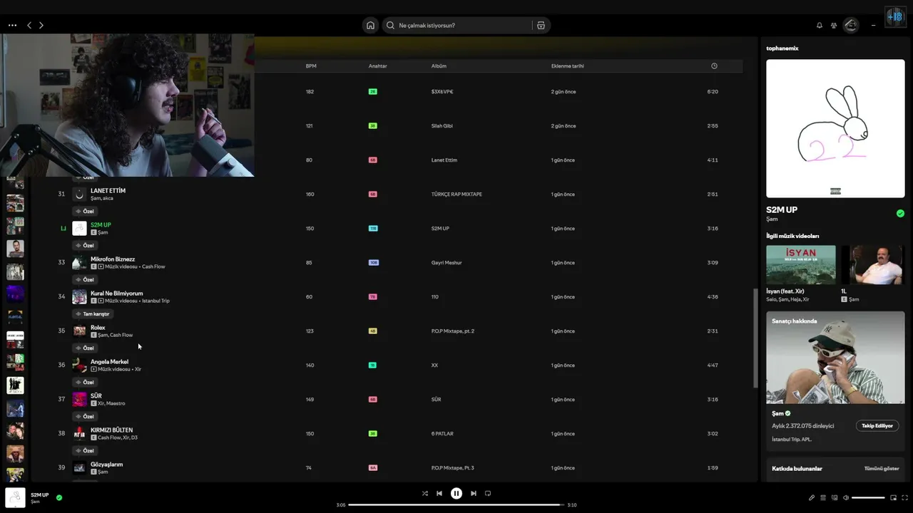Click the SÜR track cover art
The height and width of the screenshot is (513, 913).
click(79, 399)
